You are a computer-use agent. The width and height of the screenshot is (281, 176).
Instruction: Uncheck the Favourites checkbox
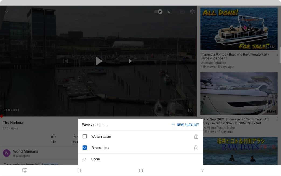[x=85, y=148]
